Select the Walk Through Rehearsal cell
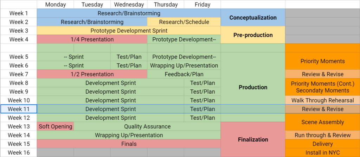 (323, 100)
